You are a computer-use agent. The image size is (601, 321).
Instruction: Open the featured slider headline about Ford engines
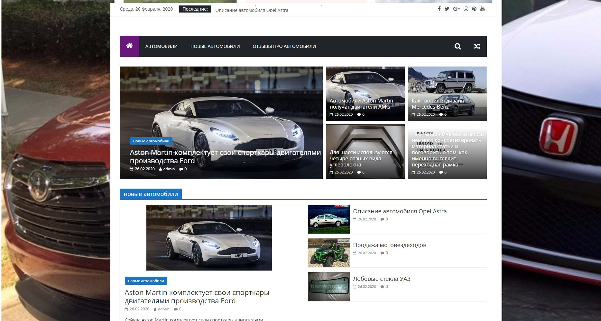[225, 156]
